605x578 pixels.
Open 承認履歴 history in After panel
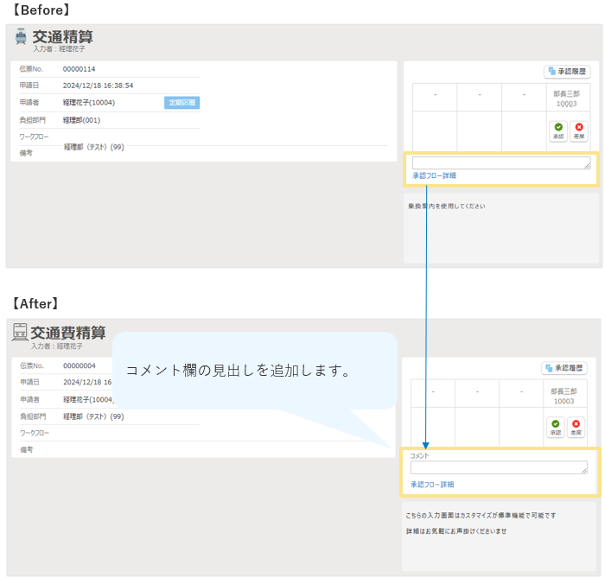pos(564,368)
